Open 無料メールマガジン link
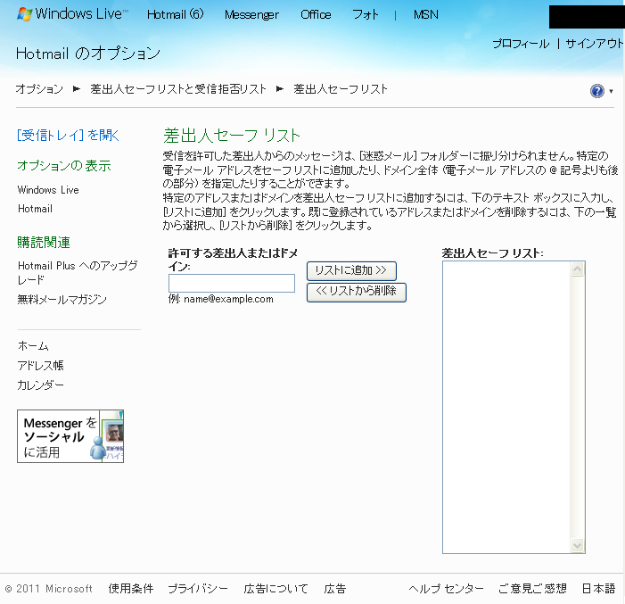The height and width of the screenshot is (604, 625). coord(62,299)
